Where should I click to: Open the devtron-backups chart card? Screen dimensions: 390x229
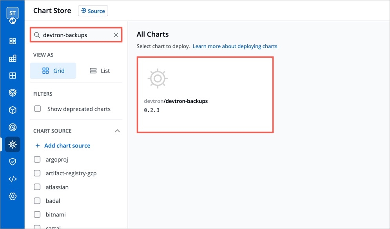point(205,95)
